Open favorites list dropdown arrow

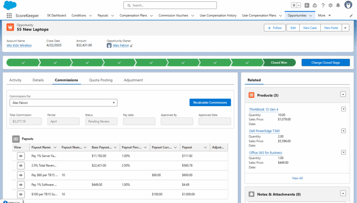click(299, 5)
